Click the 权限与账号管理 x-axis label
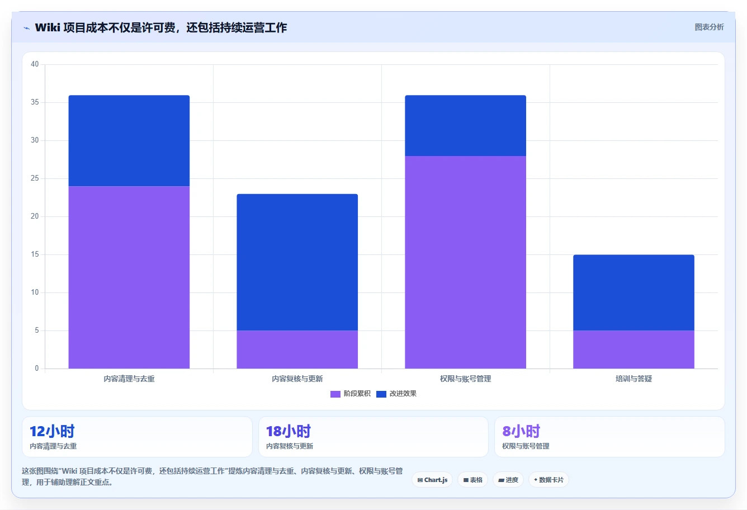Viewport: 747px width, 510px height. click(x=466, y=379)
